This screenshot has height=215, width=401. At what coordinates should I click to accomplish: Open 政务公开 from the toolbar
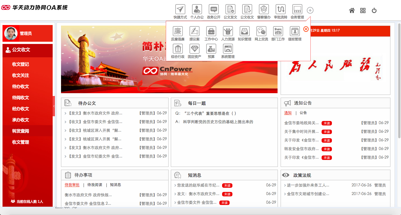(x=213, y=10)
